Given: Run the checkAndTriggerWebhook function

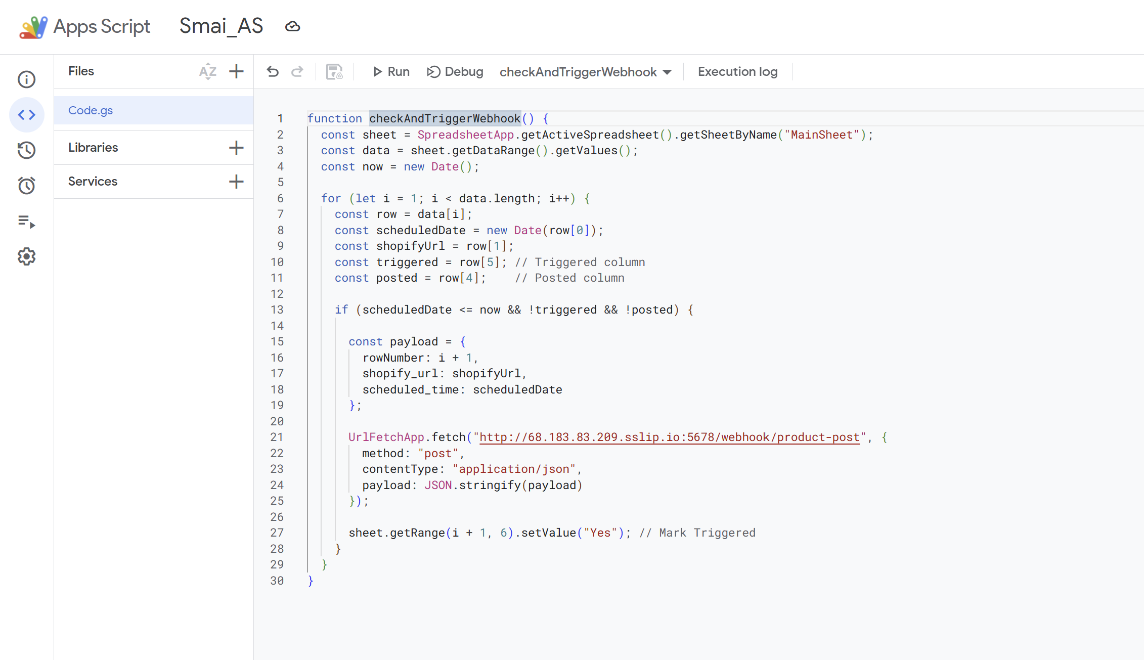Looking at the screenshot, I should click(390, 72).
